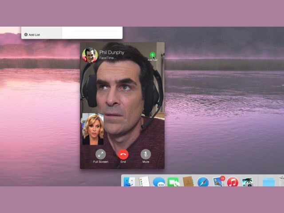Screen dimensions: 284x213
Task: Open Finder from the dock
Action: [x=129, y=181]
